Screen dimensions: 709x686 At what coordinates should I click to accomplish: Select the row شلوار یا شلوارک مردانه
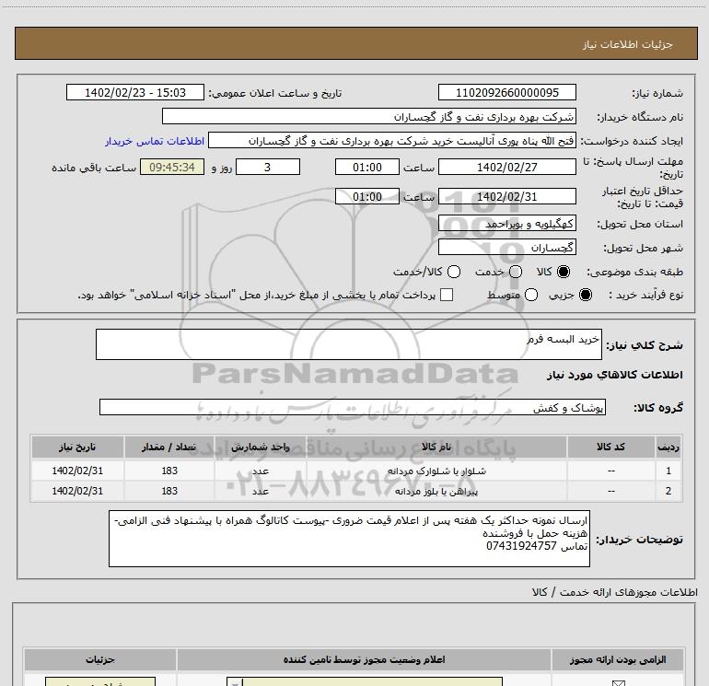coord(356,471)
